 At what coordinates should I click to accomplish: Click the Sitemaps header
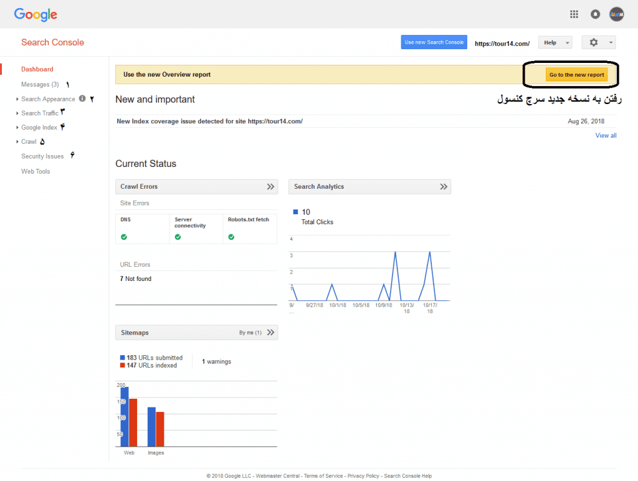tap(196, 333)
